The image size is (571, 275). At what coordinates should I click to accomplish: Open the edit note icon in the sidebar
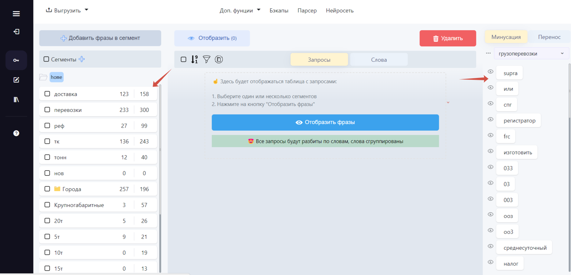click(16, 80)
